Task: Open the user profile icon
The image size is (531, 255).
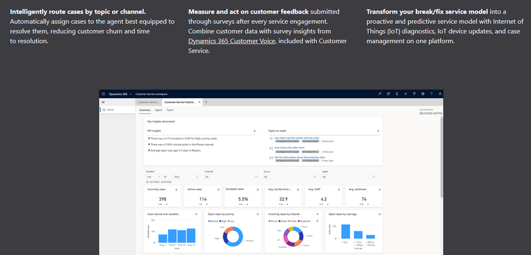Action: [440, 94]
